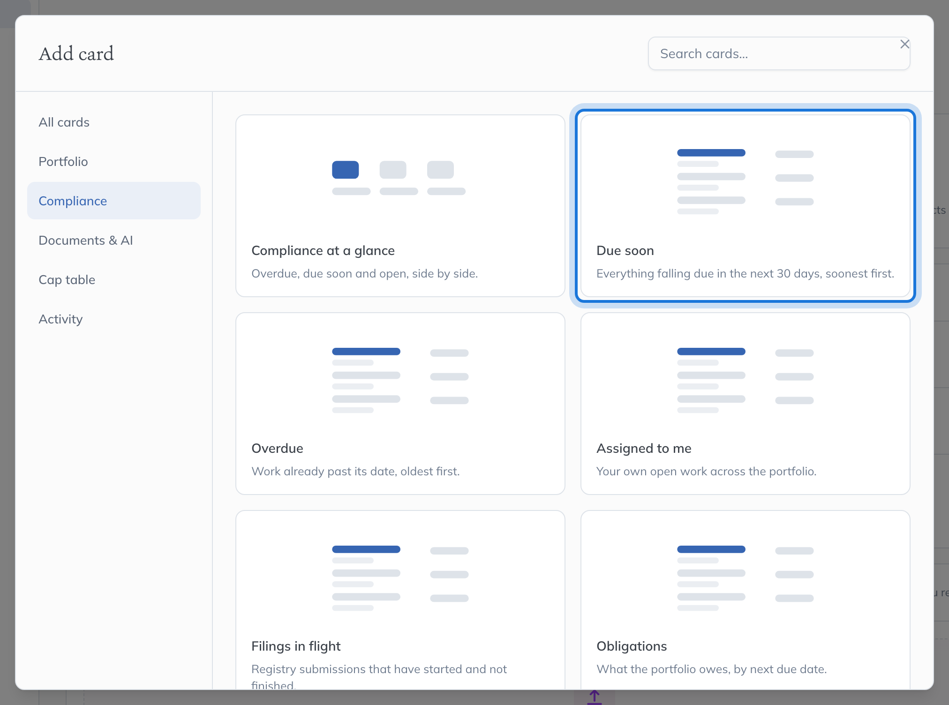
Task: Open the Activity category
Action: 114,319
